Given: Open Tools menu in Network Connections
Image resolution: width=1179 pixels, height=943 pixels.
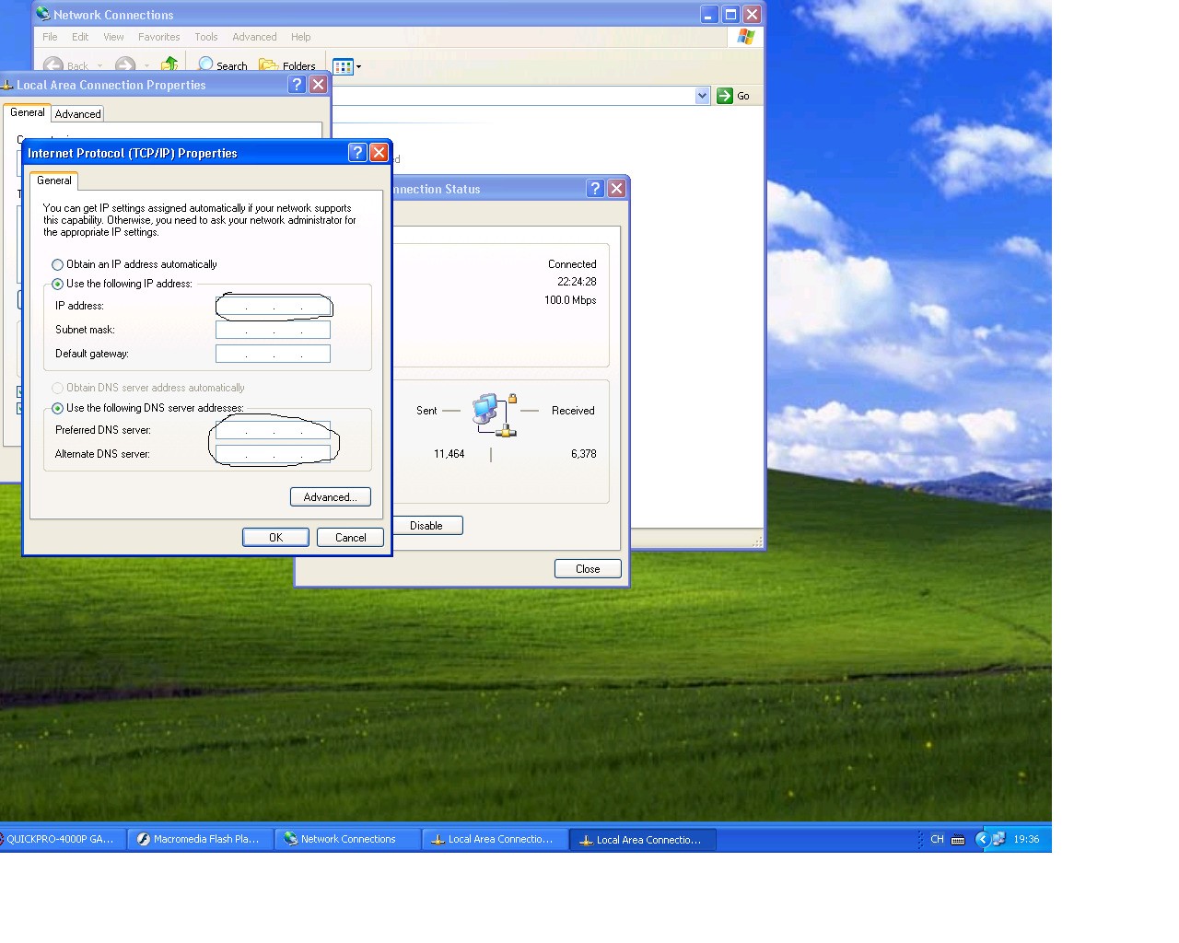Looking at the screenshot, I should (x=206, y=37).
